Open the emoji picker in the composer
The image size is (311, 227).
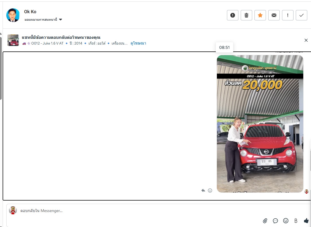click(x=286, y=221)
